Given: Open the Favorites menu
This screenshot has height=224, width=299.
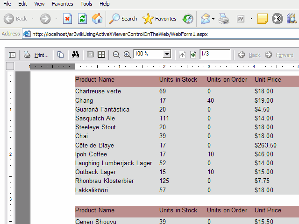Looking at the screenshot, I should coord(62,4).
